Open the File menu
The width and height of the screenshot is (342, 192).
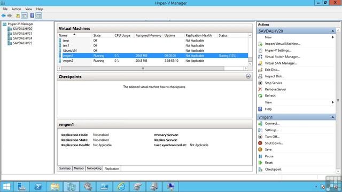pos(5,9)
